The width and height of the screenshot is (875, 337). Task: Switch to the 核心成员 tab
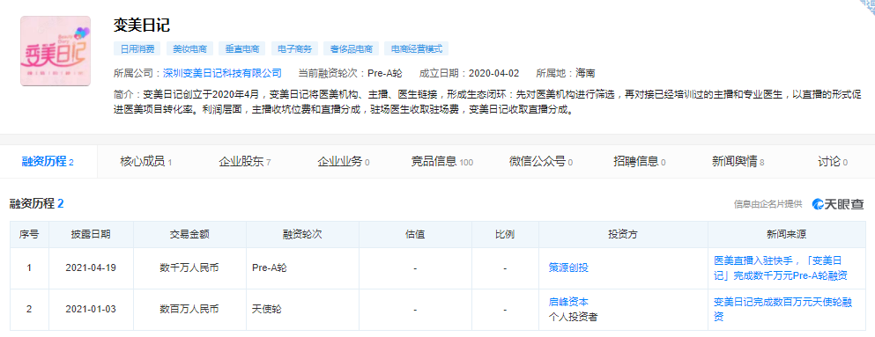click(145, 162)
